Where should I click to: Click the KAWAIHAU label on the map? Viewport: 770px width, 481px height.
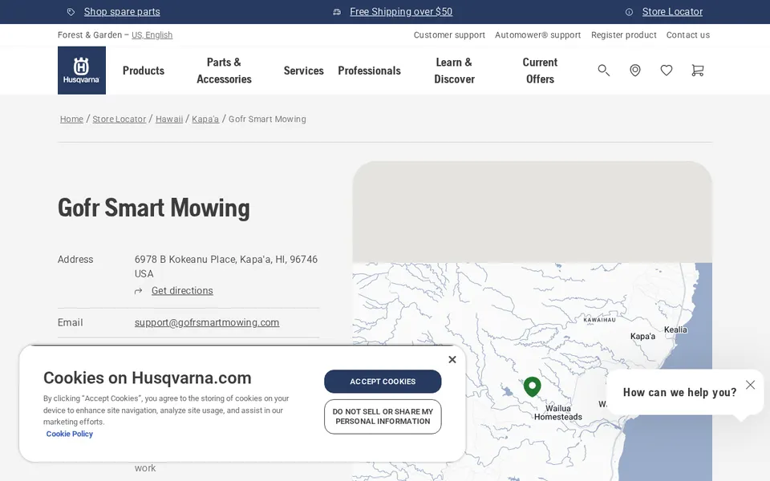[x=600, y=320]
